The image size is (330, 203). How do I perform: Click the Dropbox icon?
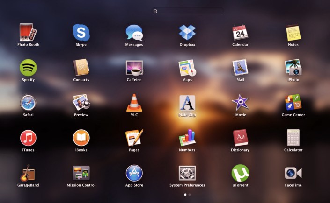(x=187, y=33)
